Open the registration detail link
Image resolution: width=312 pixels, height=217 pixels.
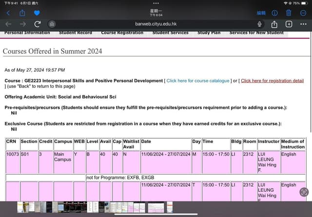272,81
